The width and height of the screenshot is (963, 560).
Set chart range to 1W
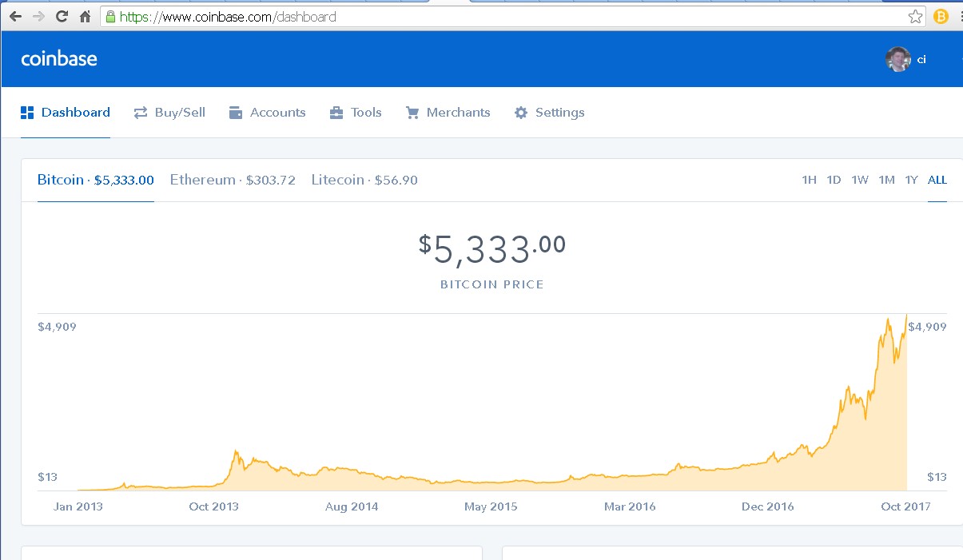click(x=860, y=180)
